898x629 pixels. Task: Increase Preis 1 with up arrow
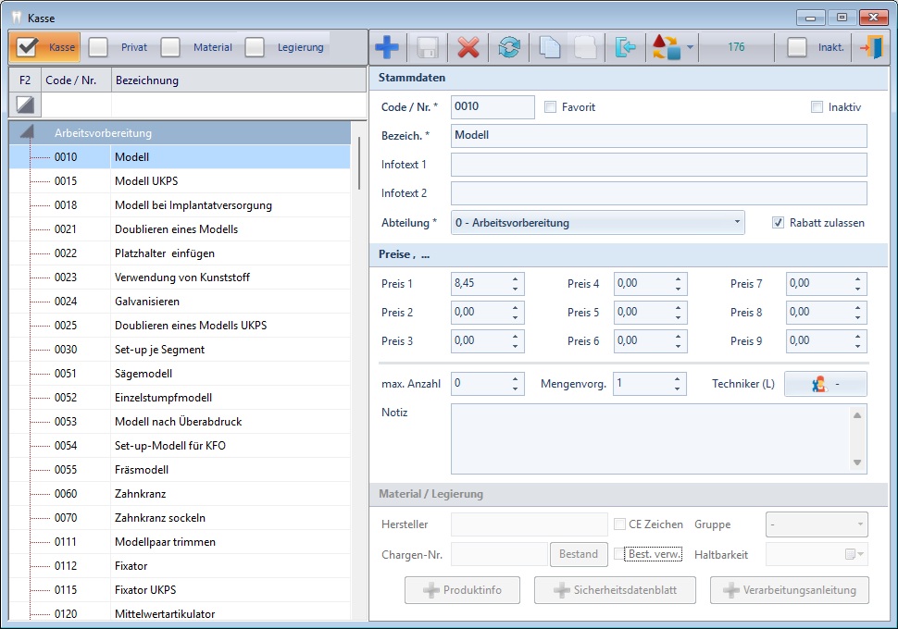pos(516,278)
